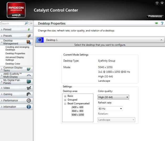Open the Preferences menu
Image resolution: width=165 pixels, height=141 pixels.
155,16
